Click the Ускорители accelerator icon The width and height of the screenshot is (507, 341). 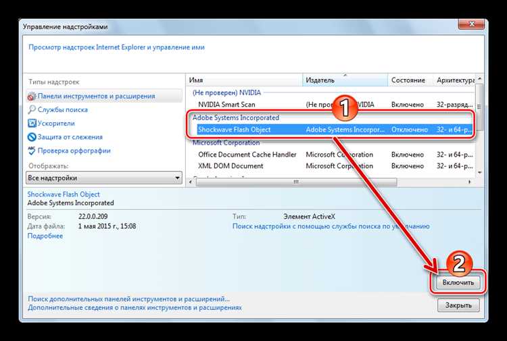(32, 124)
